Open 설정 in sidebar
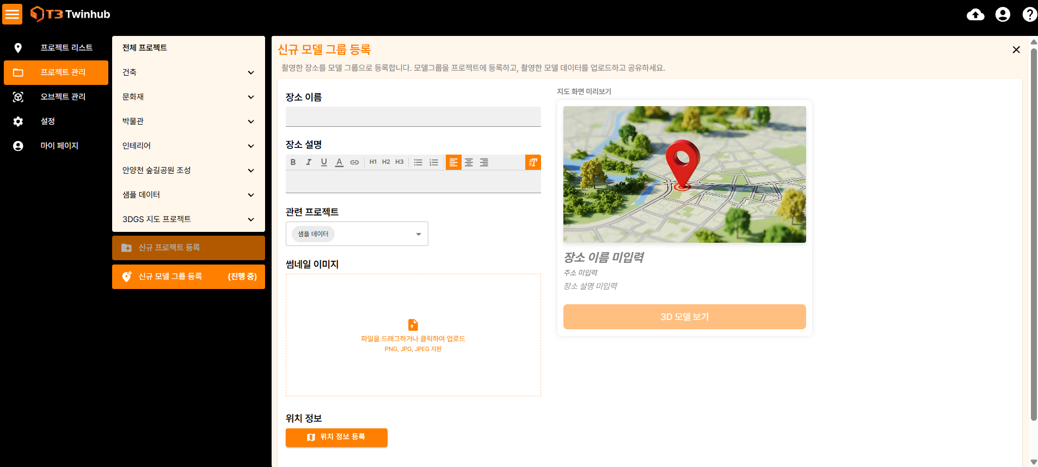The height and width of the screenshot is (467, 1038). tap(56, 121)
